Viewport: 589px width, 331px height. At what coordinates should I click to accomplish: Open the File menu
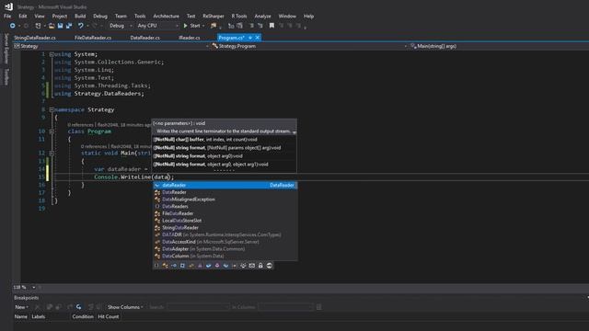coord(7,17)
